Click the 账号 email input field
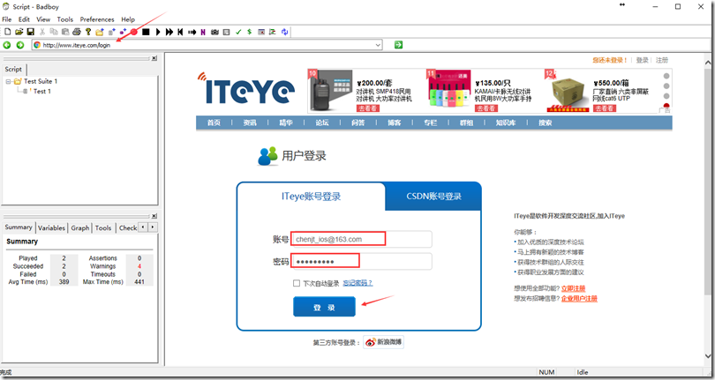The image size is (715, 380). point(362,239)
